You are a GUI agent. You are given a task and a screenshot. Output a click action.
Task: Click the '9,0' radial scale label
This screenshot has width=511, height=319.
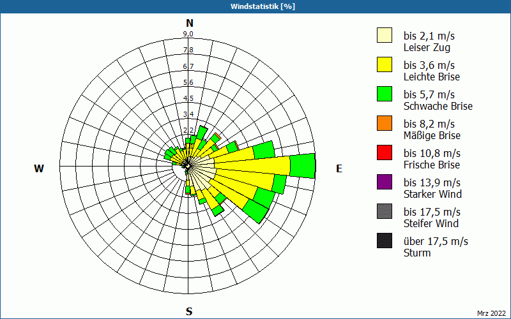coord(188,34)
